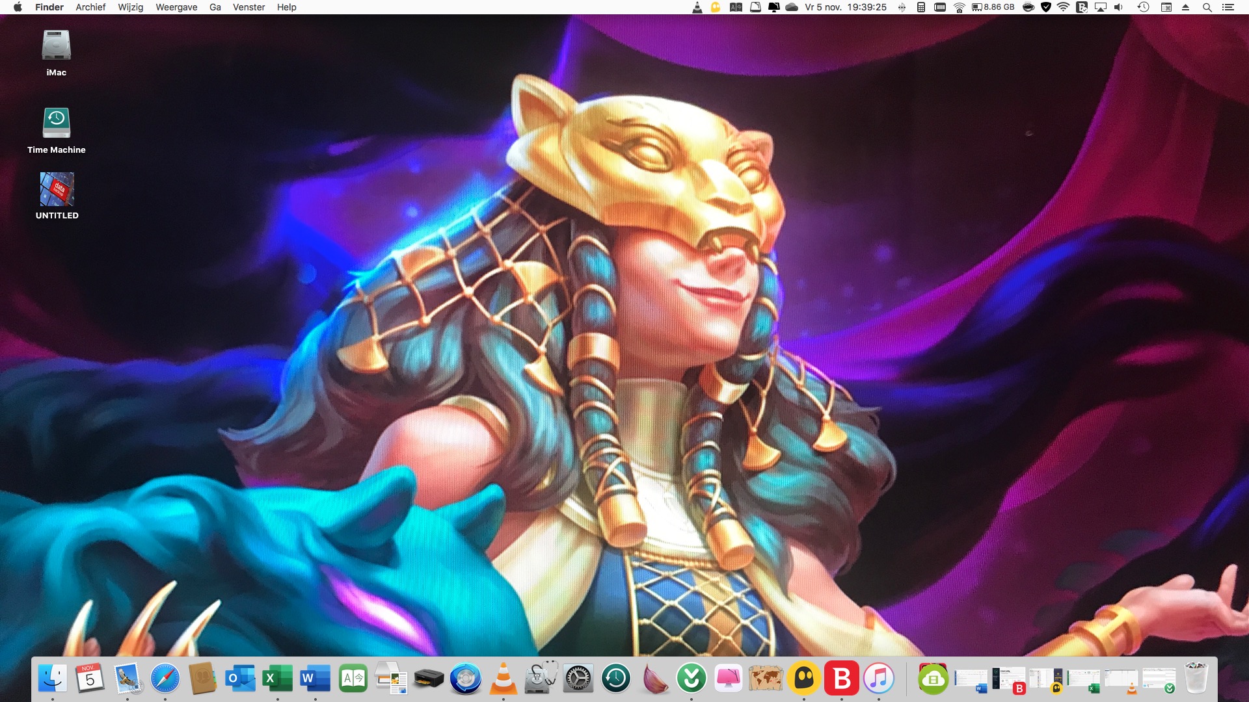The width and height of the screenshot is (1249, 702).
Task: Click the calculator menu bar icon
Action: (921, 7)
